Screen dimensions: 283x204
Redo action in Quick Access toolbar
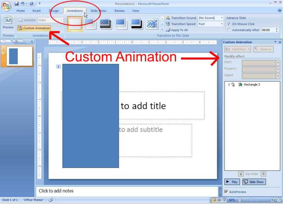click(x=31, y=4)
